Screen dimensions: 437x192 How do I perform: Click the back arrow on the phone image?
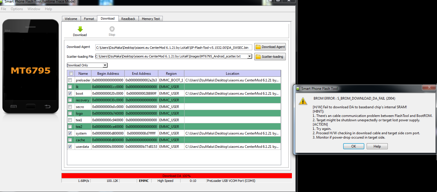click(x=47, y=107)
